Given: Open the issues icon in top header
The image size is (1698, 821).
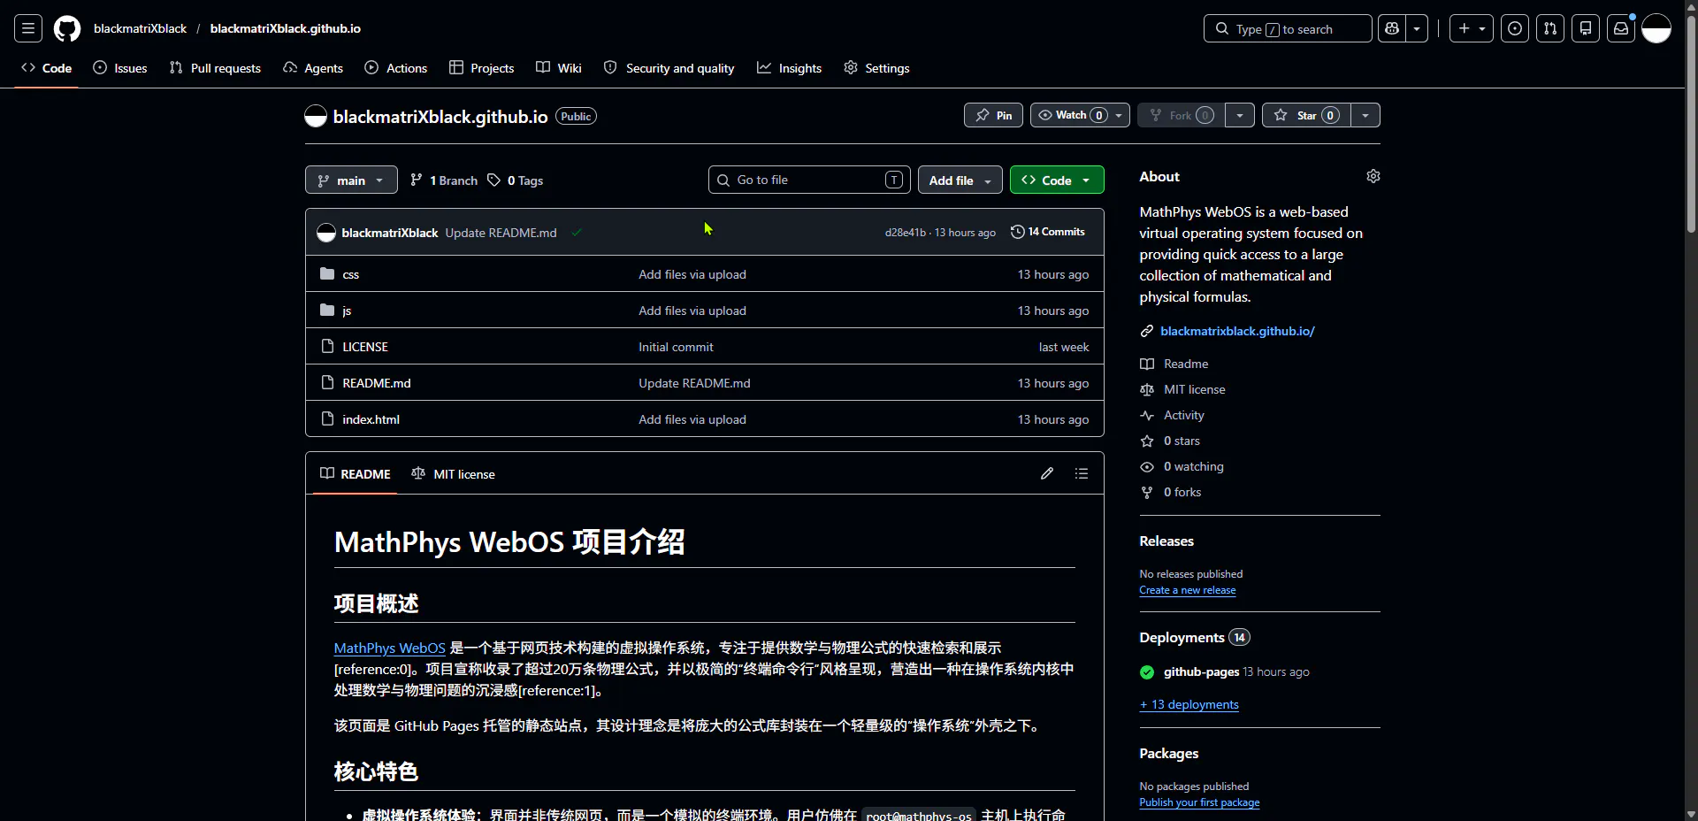Looking at the screenshot, I should pyautogui.click(x=1515, y=28).
